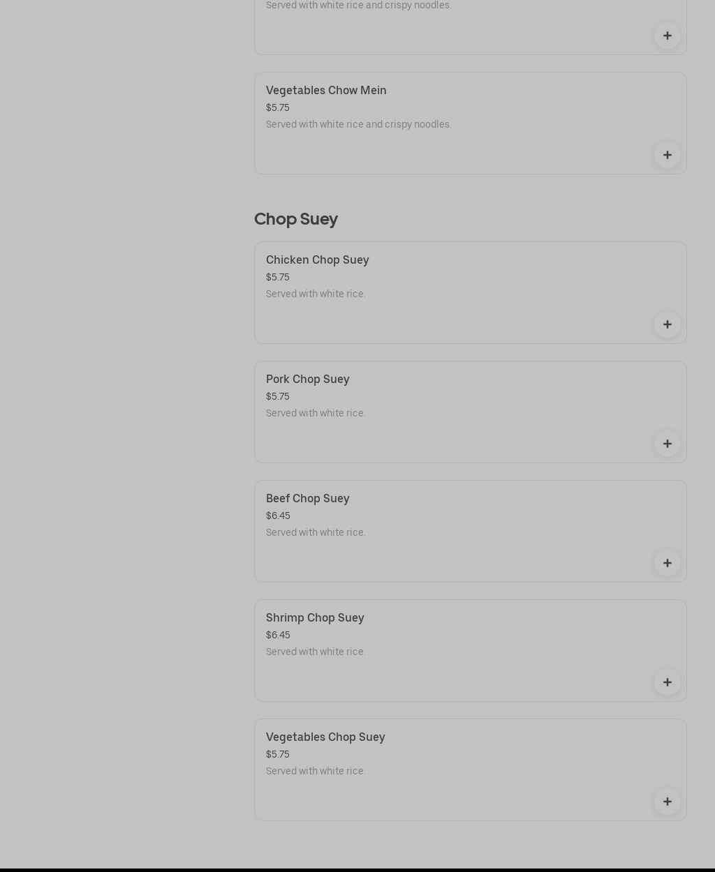Click description text under Pork Chop Suey
715x872 pixels.
[x=316, y=413]
